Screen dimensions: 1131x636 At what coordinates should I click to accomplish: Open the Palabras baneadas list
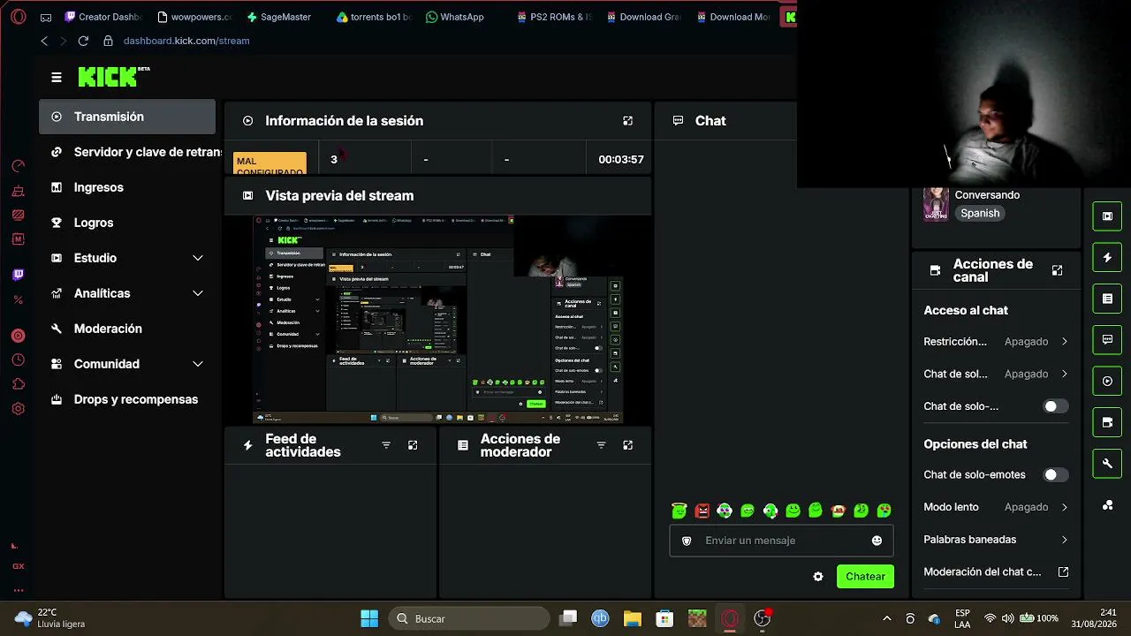tap(996, 540)
